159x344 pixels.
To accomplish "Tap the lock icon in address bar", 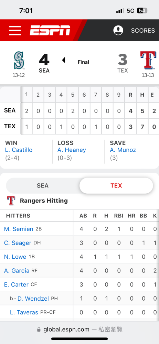I will (x=39, y=330).
